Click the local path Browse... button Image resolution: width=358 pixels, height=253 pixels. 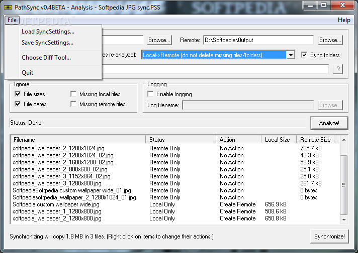[x=159, y=40]
